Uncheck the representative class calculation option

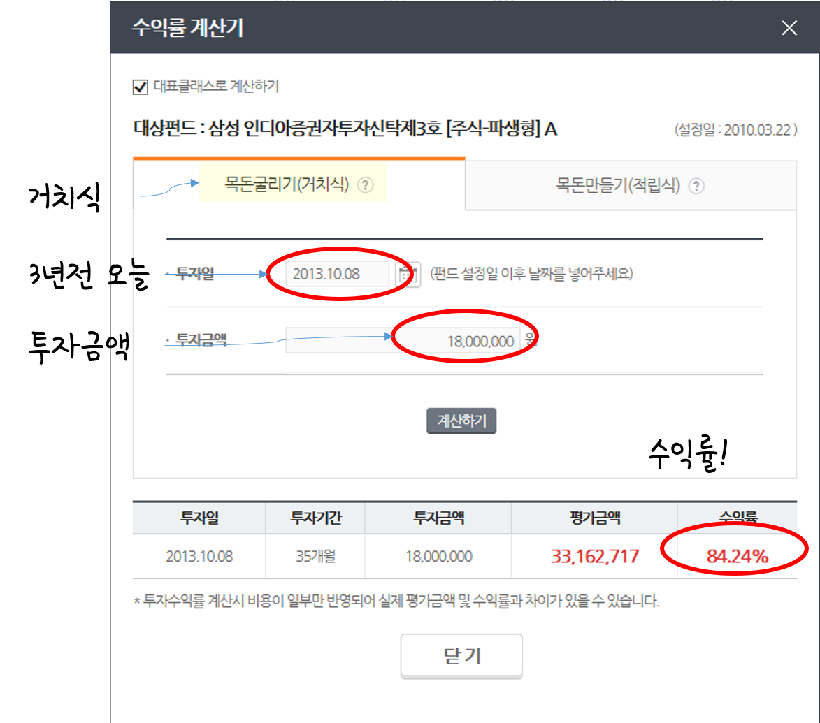(x=141, y=87)
